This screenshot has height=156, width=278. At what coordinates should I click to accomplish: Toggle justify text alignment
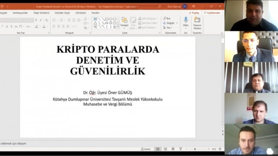pos(68,26)
